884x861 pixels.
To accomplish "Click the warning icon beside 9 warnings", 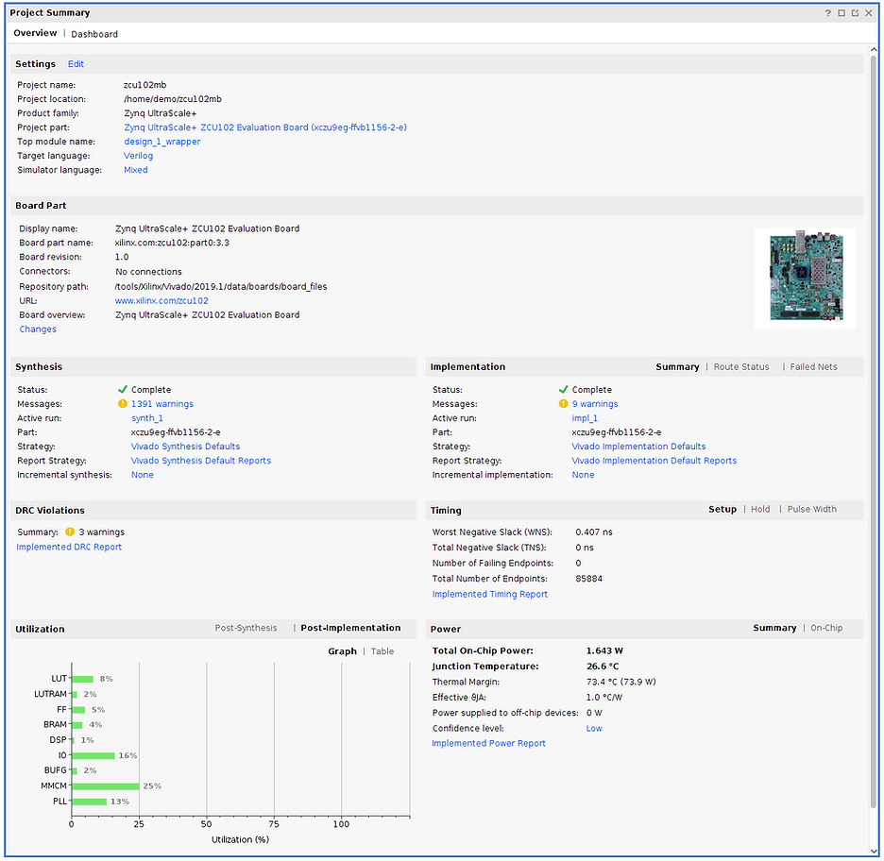I will pyautogui.click(x=564, y=403).
